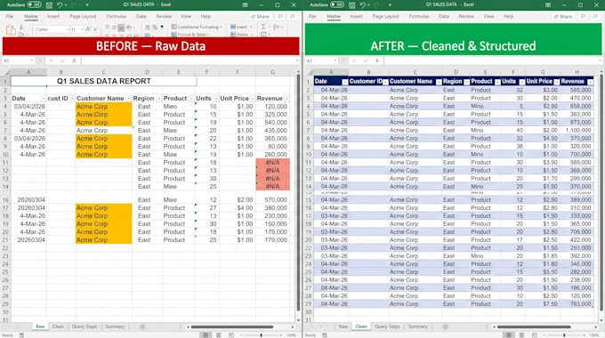Screen dimensions: 605x338
Task: Toggle AutoSave switch in left Excel window
Action: 35,4
